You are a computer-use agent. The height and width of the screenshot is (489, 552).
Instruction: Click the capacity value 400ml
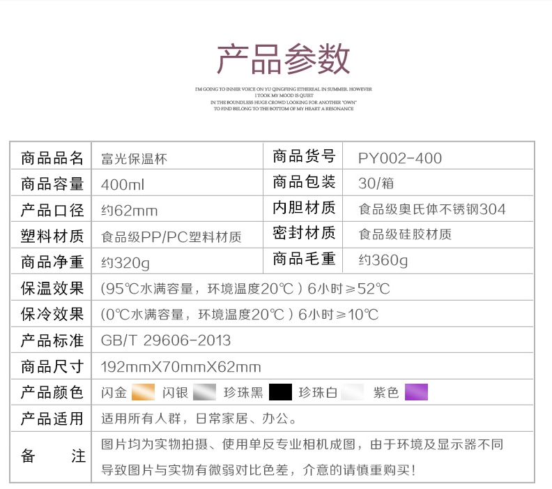(123, 185)
